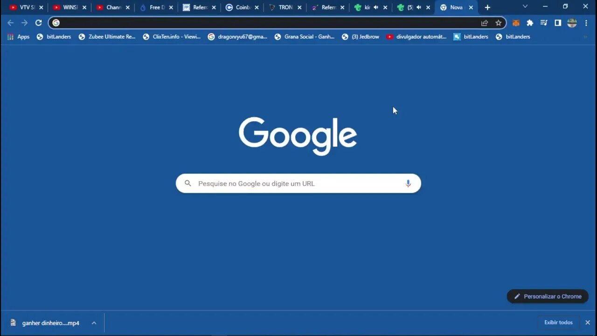597x336 pixels.
Task: Dismiss the downloads bar
Action: [588, 322]
